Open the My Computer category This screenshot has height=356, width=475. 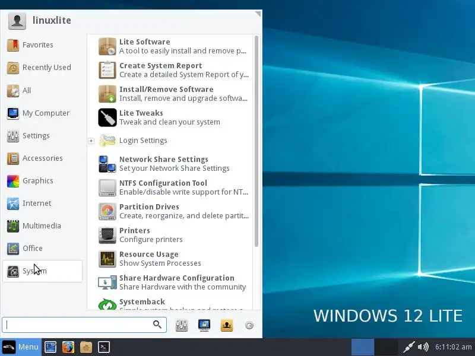(42, 113)
